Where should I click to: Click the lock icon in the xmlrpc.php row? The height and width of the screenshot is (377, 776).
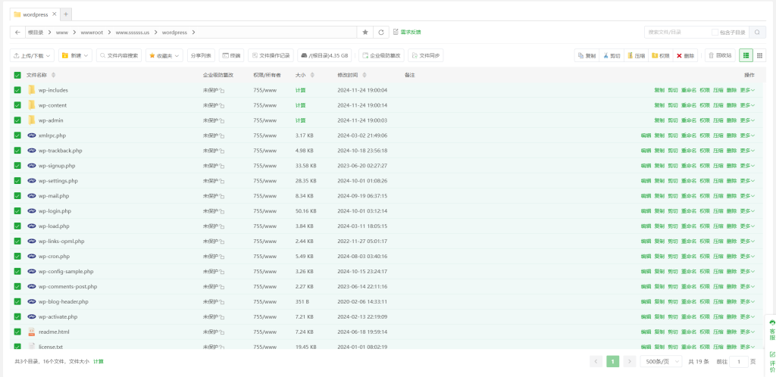click(222, 136)
